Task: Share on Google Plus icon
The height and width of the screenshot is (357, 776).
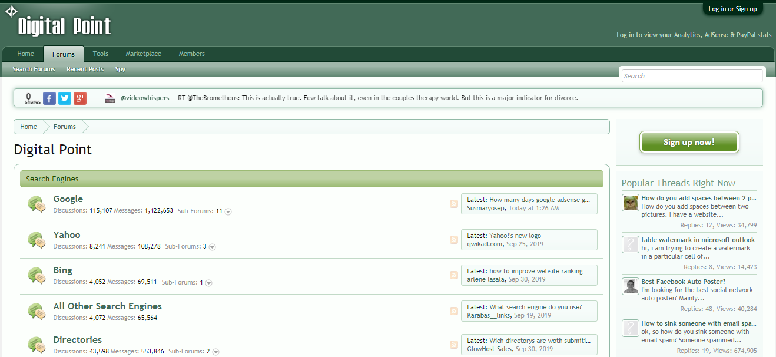Action: [x=80, y=98]
